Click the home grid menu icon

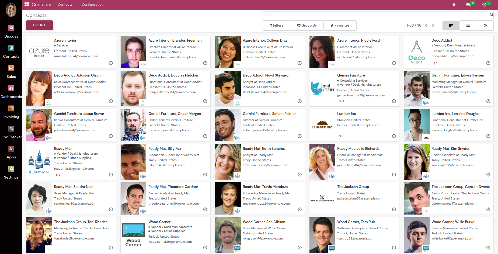pyautogui.click(x=27, y=4)
